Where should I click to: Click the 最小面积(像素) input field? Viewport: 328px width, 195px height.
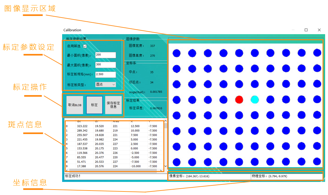pos(105,55)
